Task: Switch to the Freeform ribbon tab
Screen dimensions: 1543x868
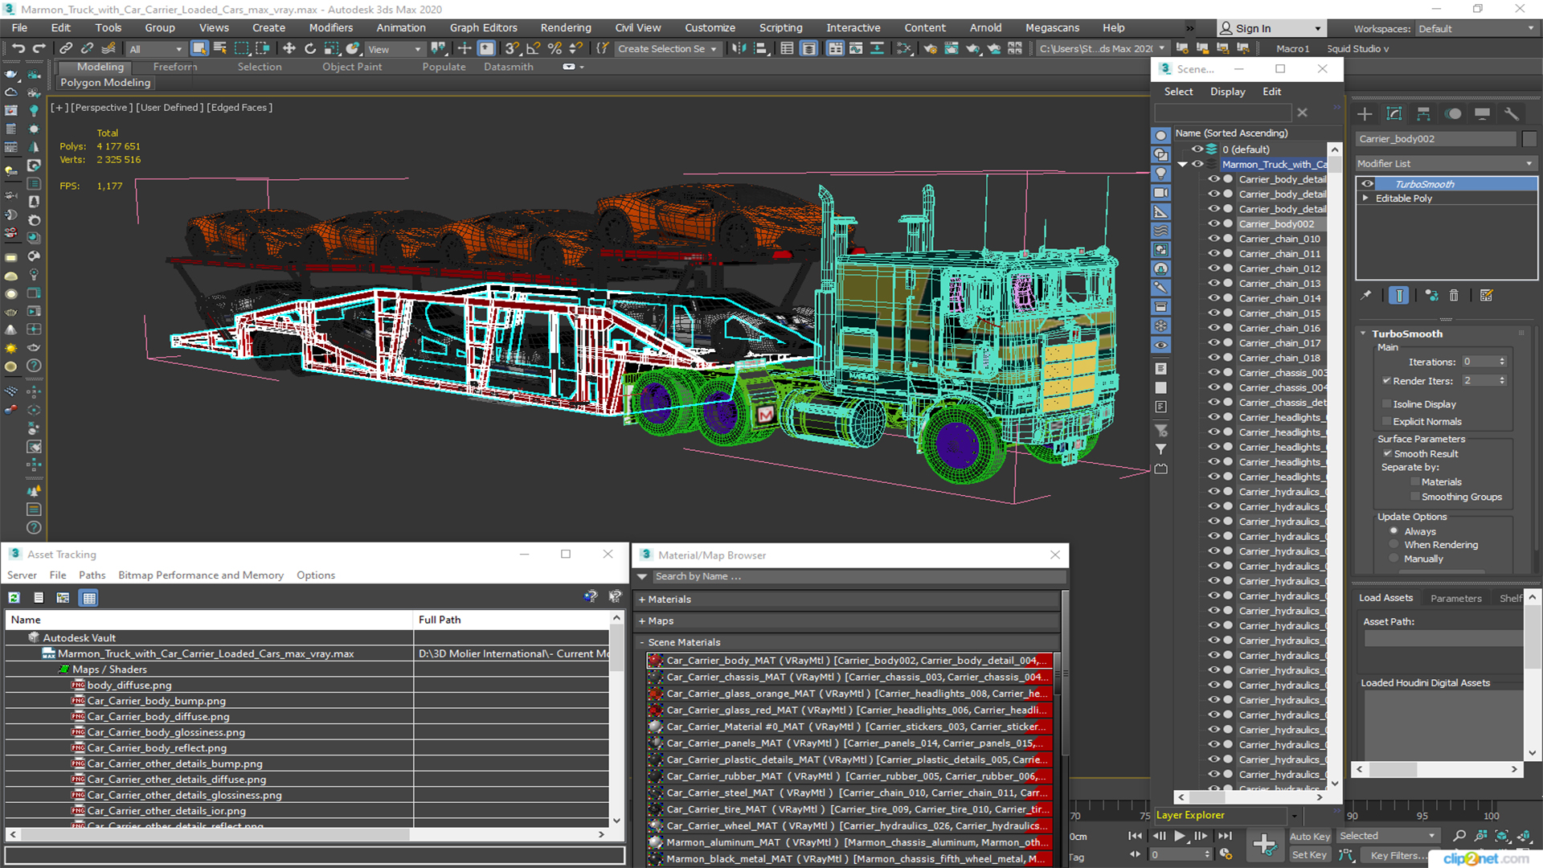Action: point(174,67)
